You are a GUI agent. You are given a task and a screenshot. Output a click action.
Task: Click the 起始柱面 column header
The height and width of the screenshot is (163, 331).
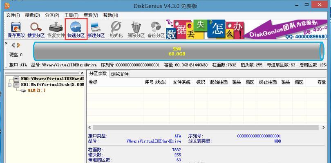point(219,82)
